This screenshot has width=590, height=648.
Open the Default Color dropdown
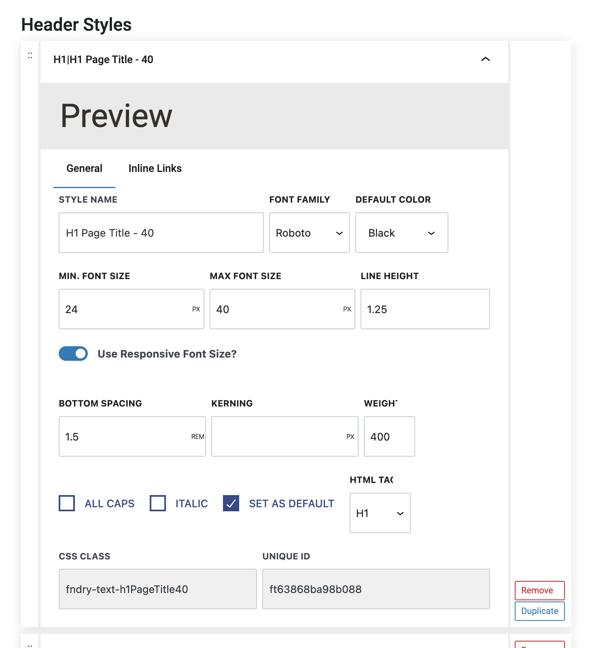401,233
